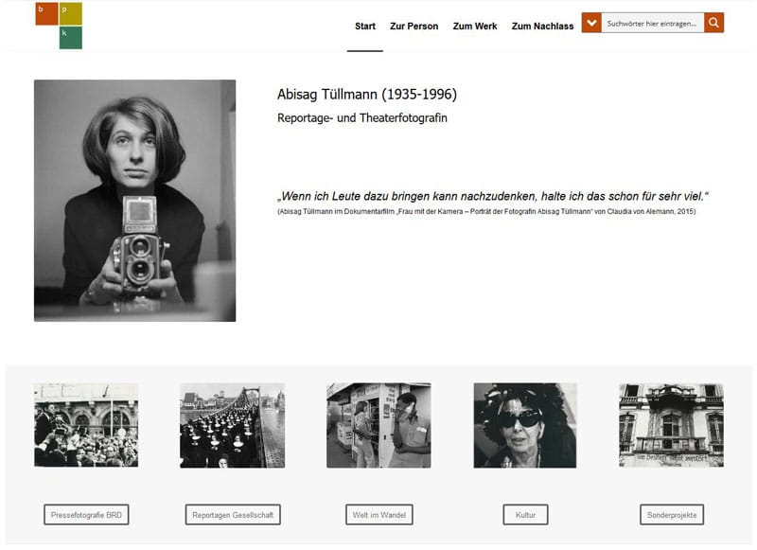
Task: Click the heading 'Abisag Tüllmann (1935-1996)'
Action: point(367,95)
